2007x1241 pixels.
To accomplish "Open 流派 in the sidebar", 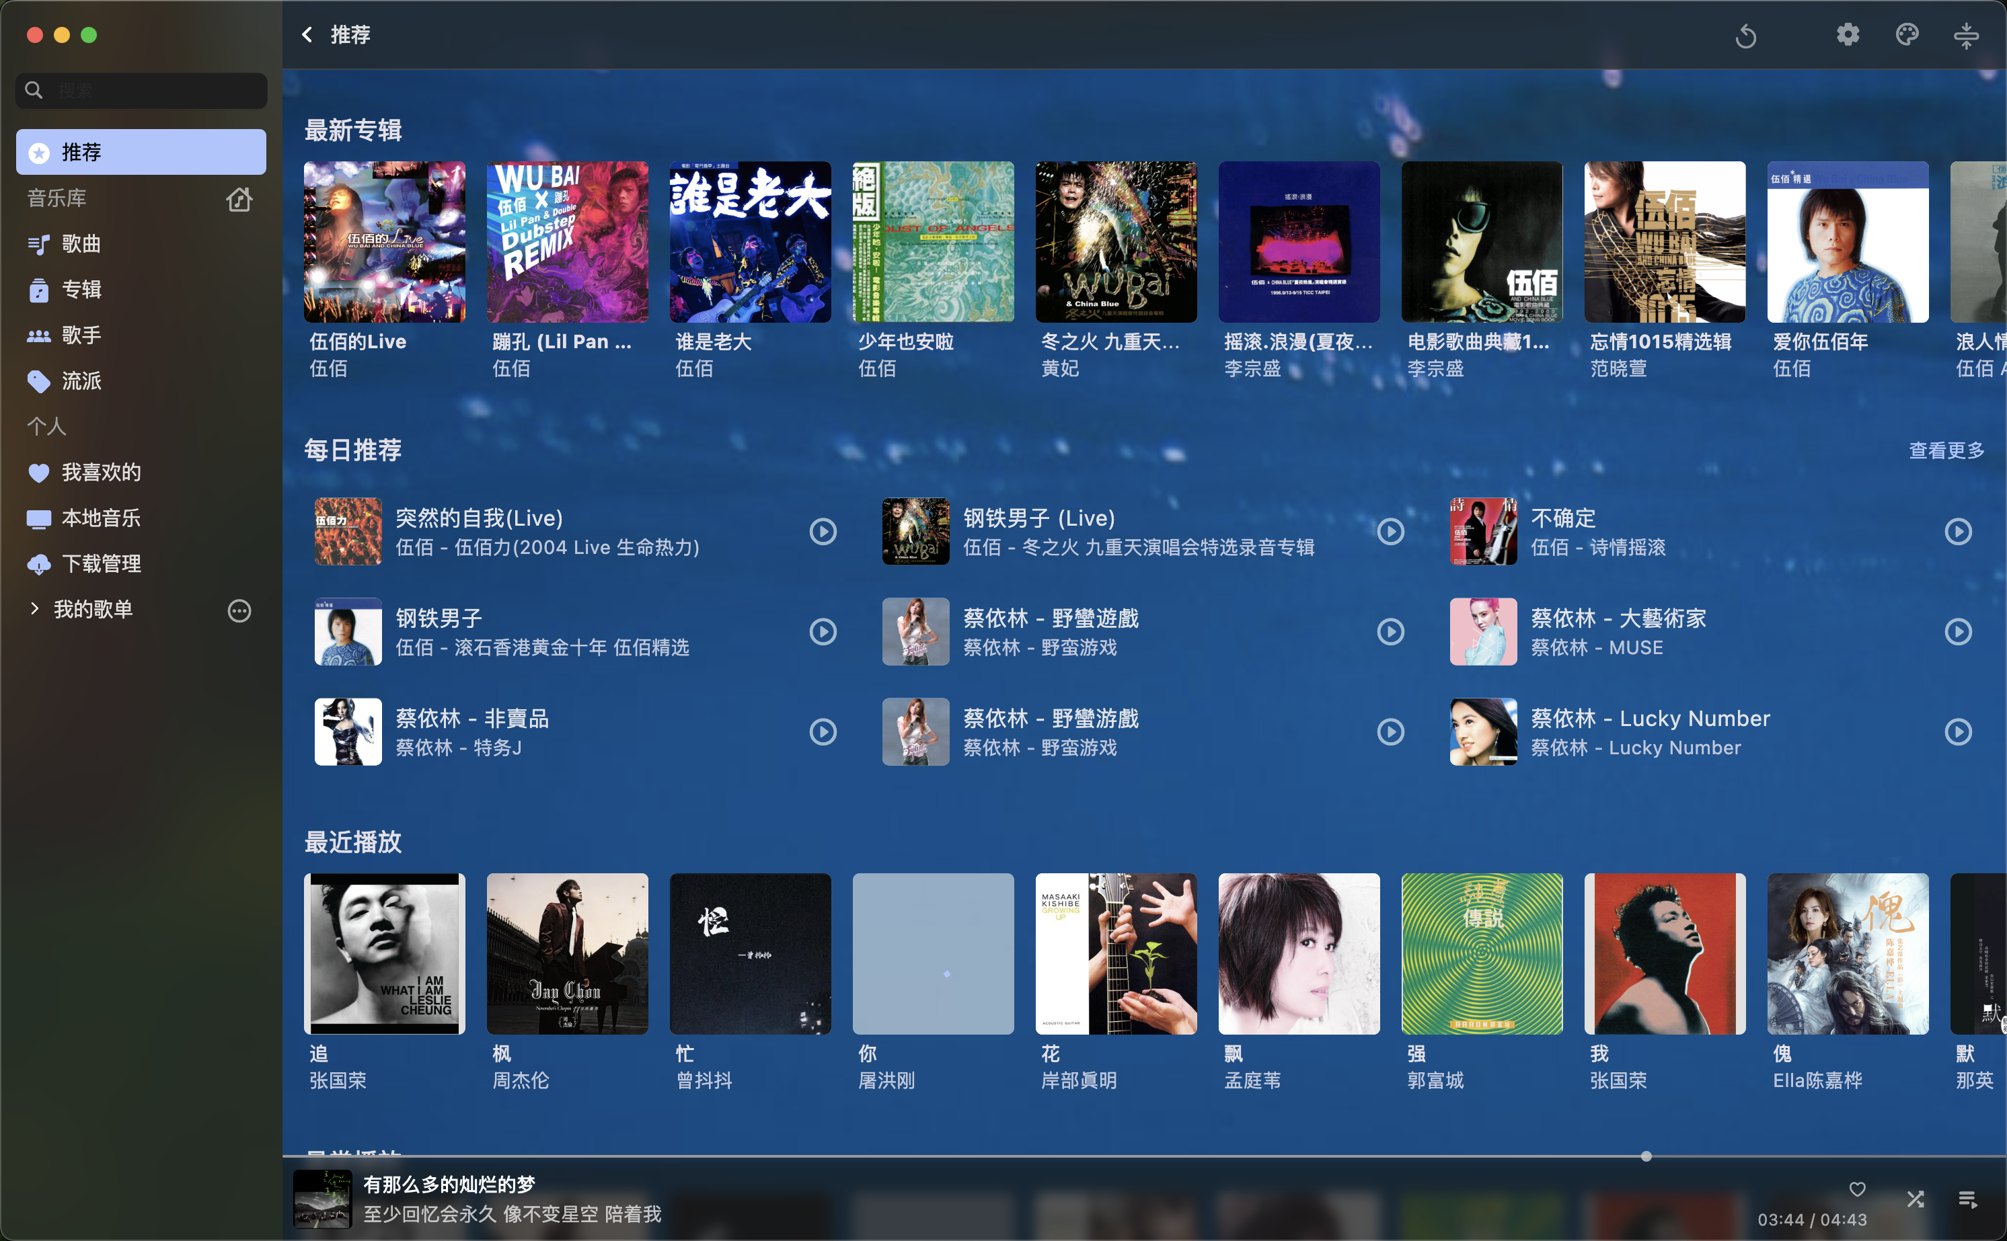I will [x=141, y=381].
